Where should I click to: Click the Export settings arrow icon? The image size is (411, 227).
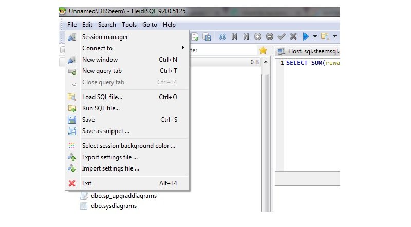tap(72, 157)
